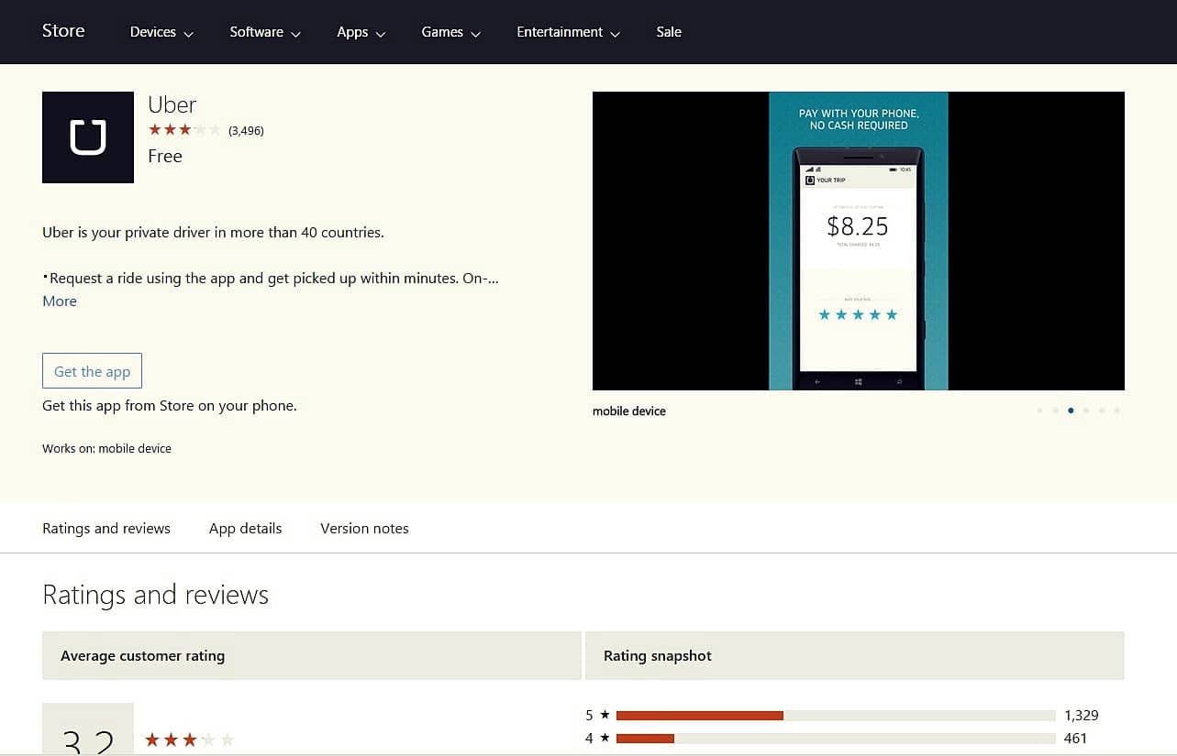Image resolution: width=1177 pixels, height=756 pixels.
Task: Click the 5 star rating bar
Action: coord(836,716)
